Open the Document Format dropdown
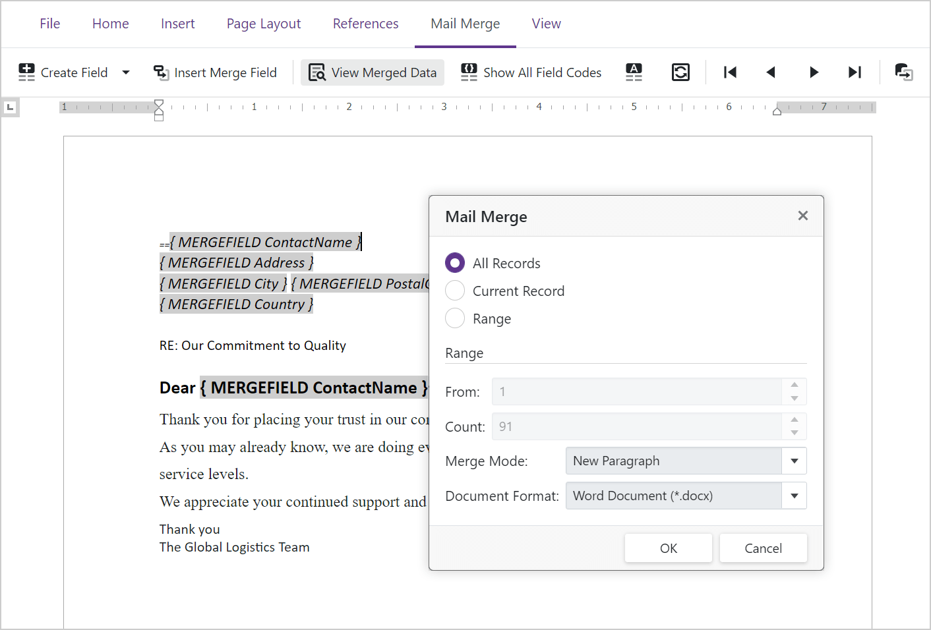931x630 pixels. point(794,496)
